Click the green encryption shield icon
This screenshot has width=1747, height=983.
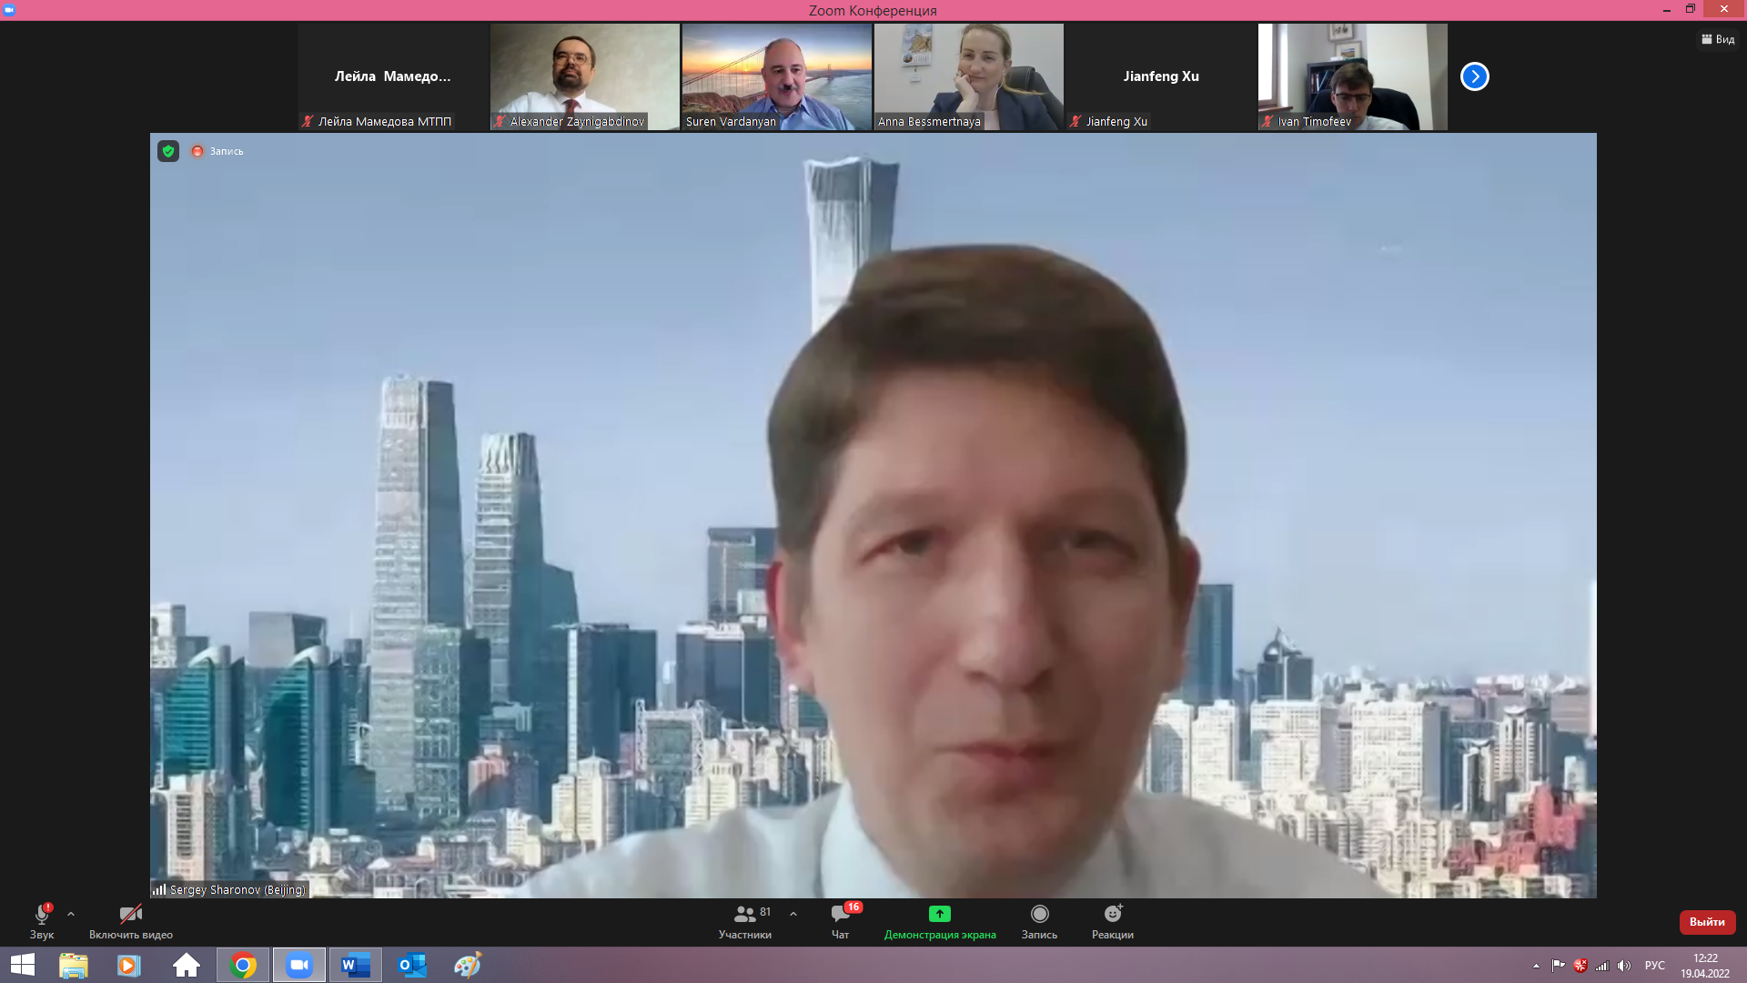click(x=168, y=151)
